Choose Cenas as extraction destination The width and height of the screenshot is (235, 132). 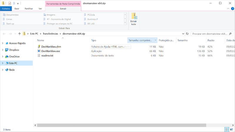tap(8, 19)
